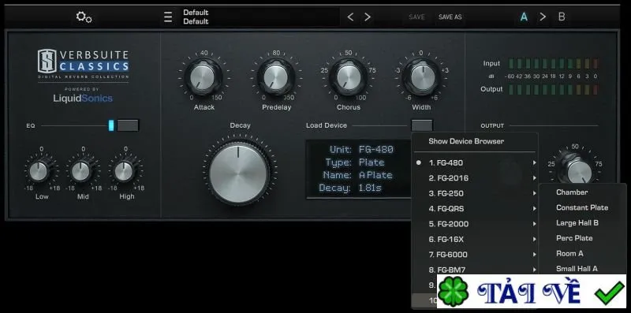Viewport: 631px width, 313px height.
Task: Expand the FG-BM7 submenu arrow
Action: pos(535,270)
